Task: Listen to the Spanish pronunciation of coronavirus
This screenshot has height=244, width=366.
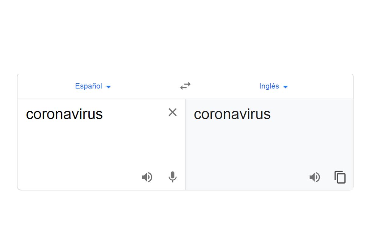Action: (147, 177)
